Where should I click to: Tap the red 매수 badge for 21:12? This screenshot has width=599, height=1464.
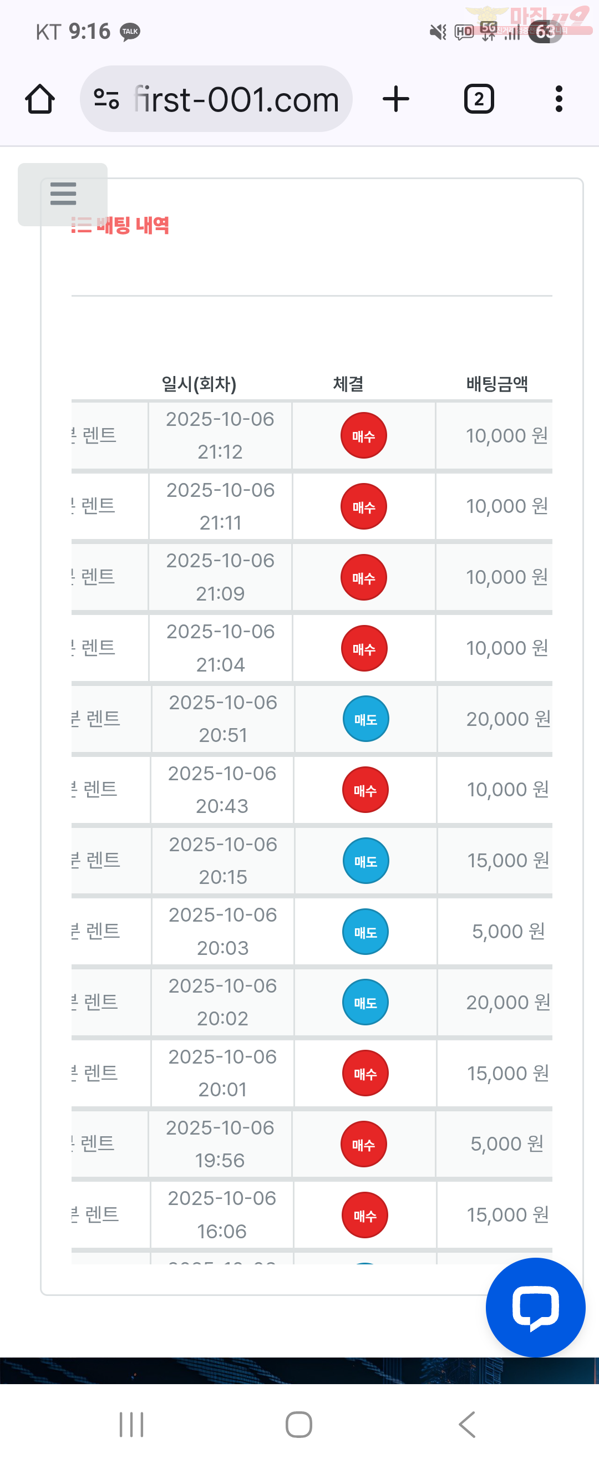coord(364,436)
